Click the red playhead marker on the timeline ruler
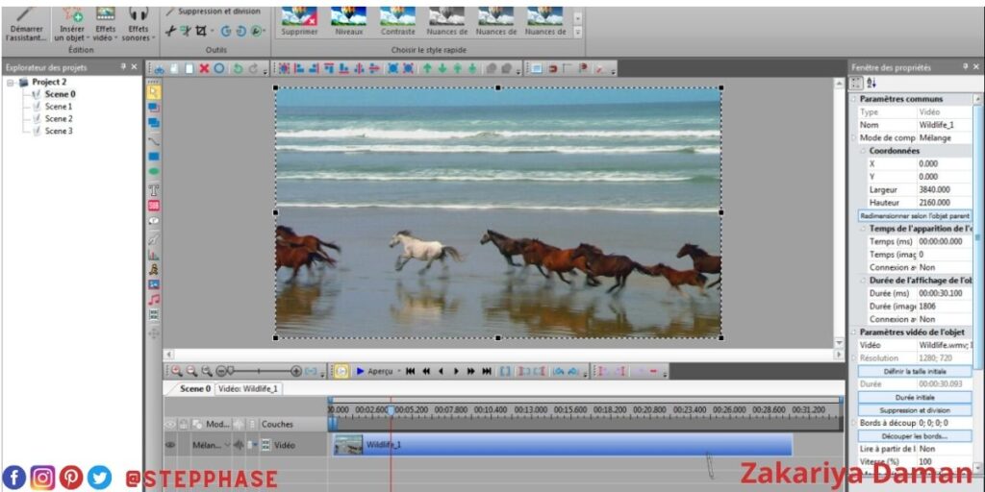Image resolution: width=985 pixels, height=492 pixels. pos(391,410)
